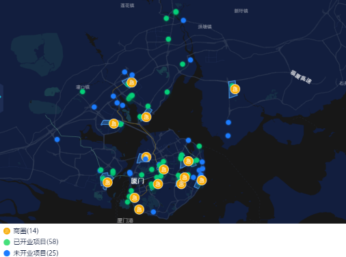Viewport: 346px width, 257px height.
Task: Click the topmost green marker on the map
Action: click(x=176, y=12)
